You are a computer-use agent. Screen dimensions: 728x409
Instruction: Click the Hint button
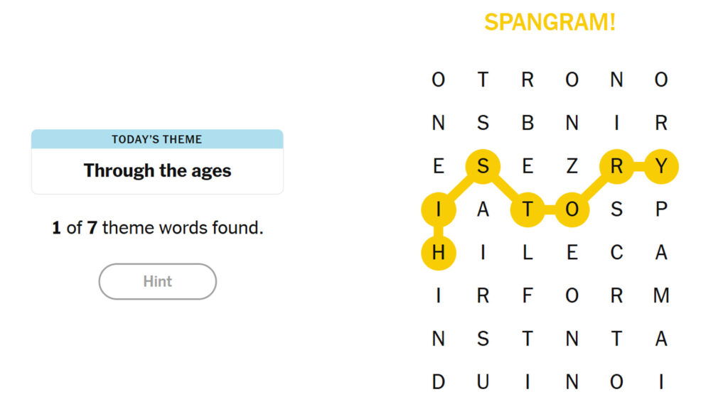156,281
